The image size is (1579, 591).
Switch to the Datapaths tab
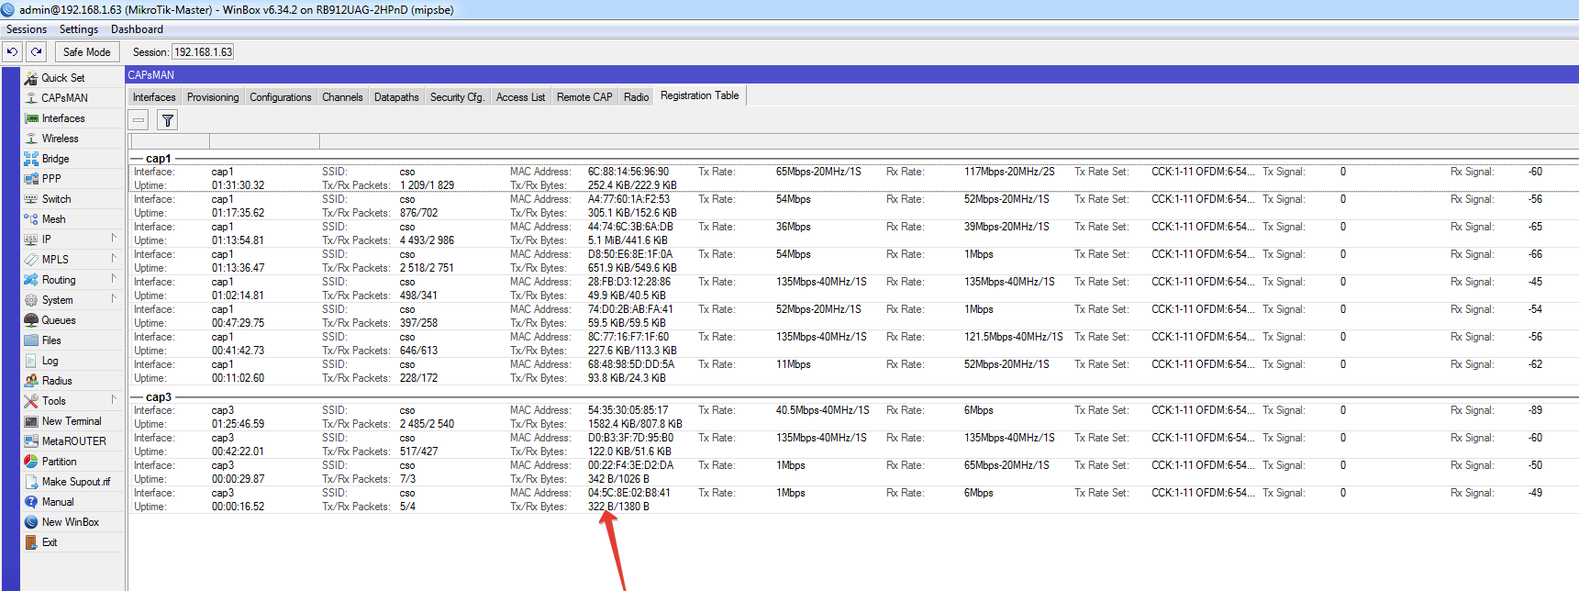pyautogui.click(x=396, y=97)
